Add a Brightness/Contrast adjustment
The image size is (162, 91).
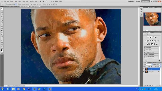148,37
